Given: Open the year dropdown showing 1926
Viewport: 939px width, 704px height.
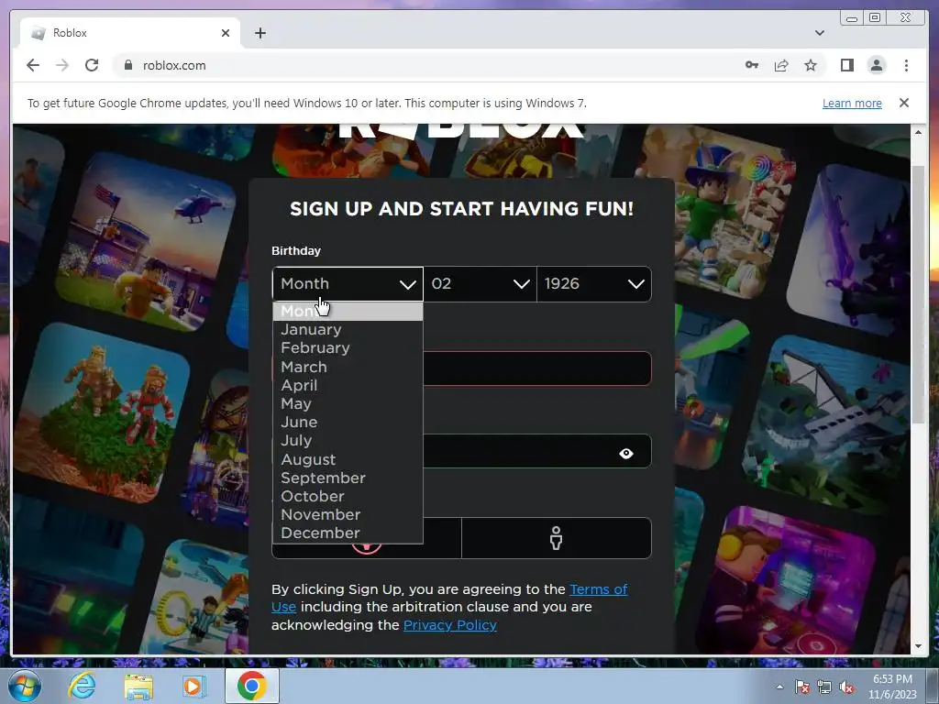Looking at the screenshot, I should 594,284.
